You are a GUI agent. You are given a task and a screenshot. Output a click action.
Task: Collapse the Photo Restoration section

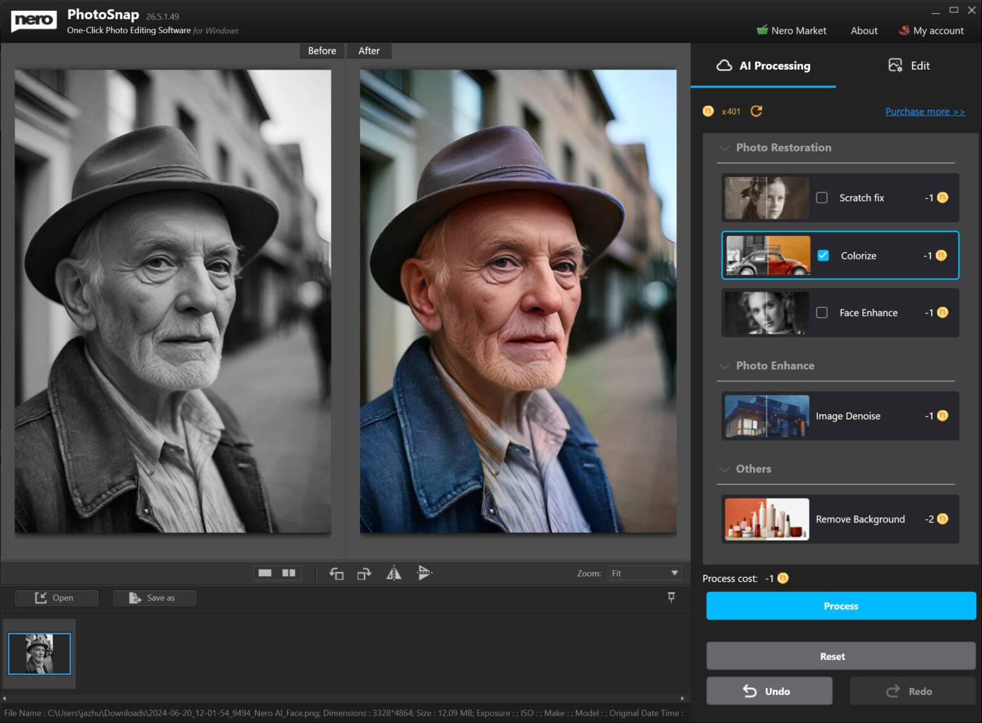click(x=724, y=148)
